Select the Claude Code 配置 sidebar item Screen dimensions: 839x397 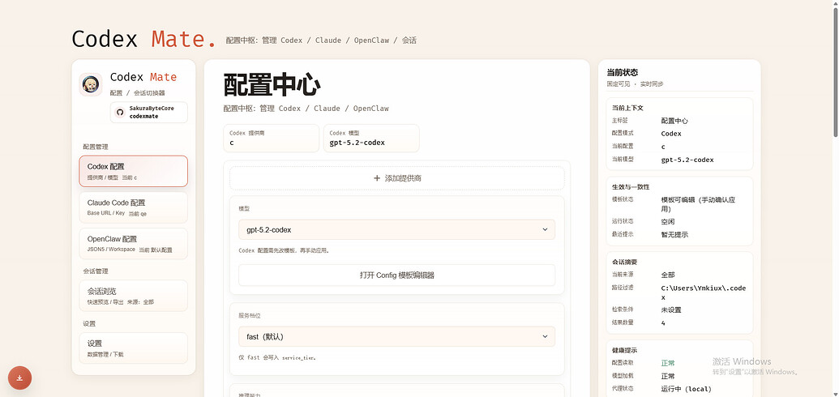(x=133, y=207)
